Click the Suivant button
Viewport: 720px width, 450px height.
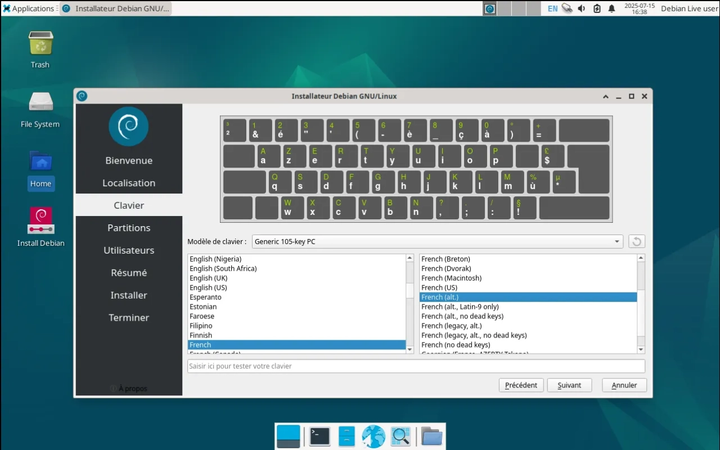click(x=569, y=385)
